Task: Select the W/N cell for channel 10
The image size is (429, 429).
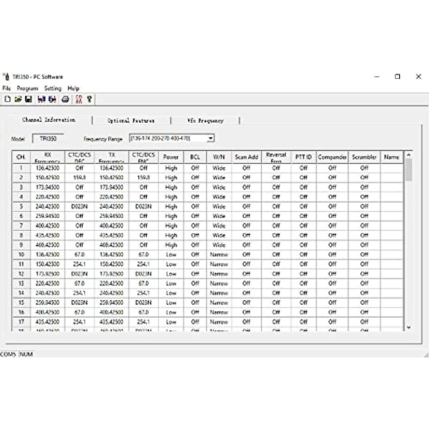Action: pos(219,255)
